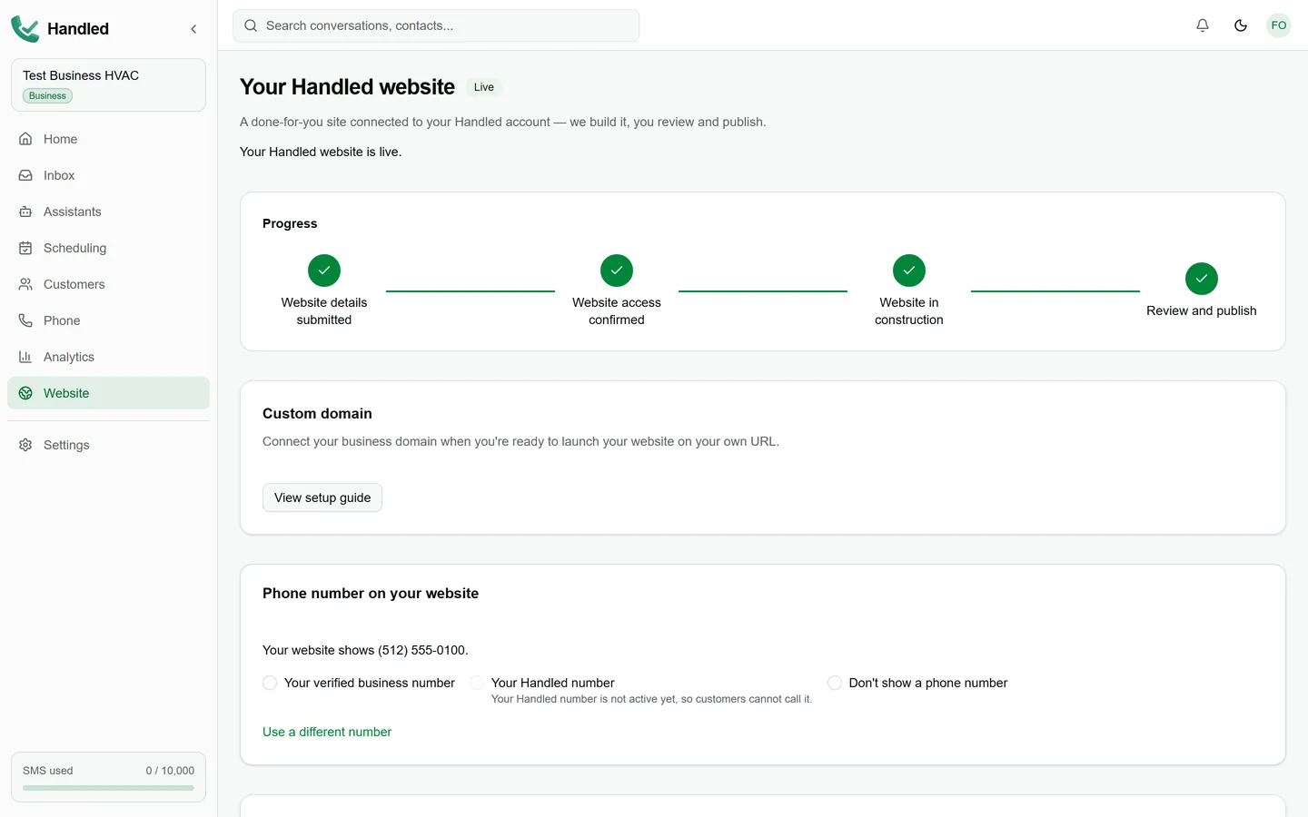Click the Use a different number link
The image size is (1308, 817).
327,732
